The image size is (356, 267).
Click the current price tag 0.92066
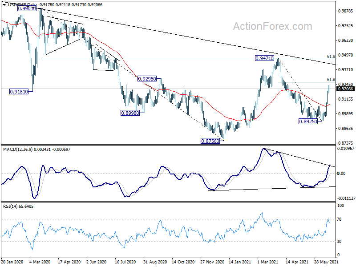[x=346, y=89]
